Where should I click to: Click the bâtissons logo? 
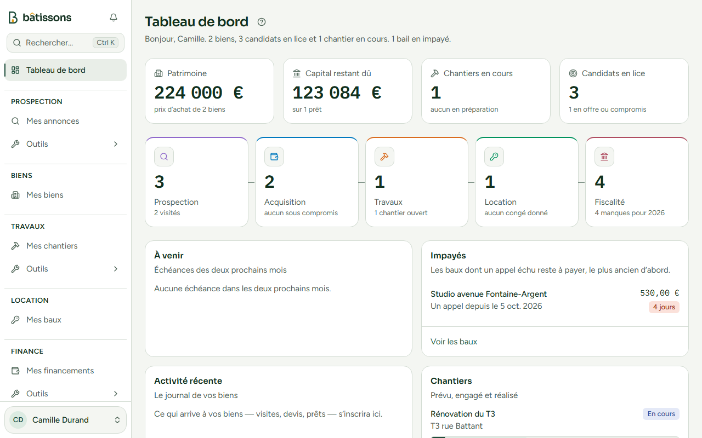tap(40, 18)
